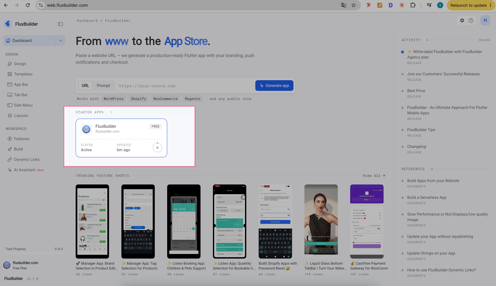Open Build a Serverless App document
The height and width of the screenshot is (286, 496).
tap(427, 198)
